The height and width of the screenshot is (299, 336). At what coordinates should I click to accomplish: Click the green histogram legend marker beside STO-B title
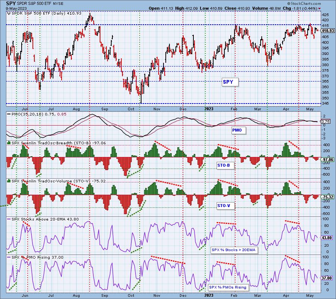pos(9,143)
